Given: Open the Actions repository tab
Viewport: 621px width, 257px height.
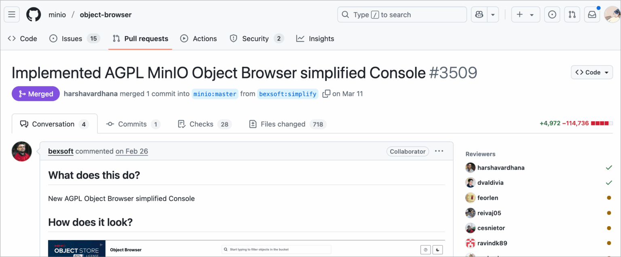Looking at the screenshot, I should (x=199, y=39).
